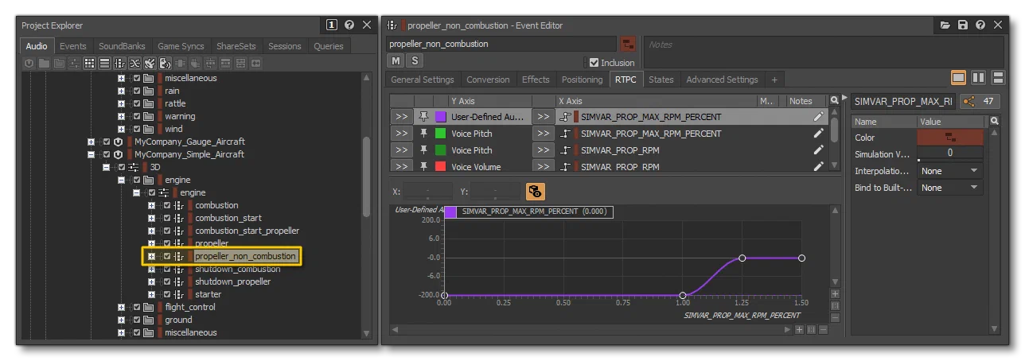Click the graph vertical zoom-out minus button

[835, 316]
